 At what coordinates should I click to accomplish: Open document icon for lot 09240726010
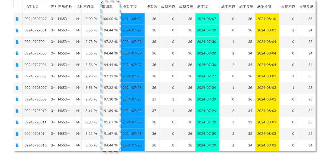17,111
